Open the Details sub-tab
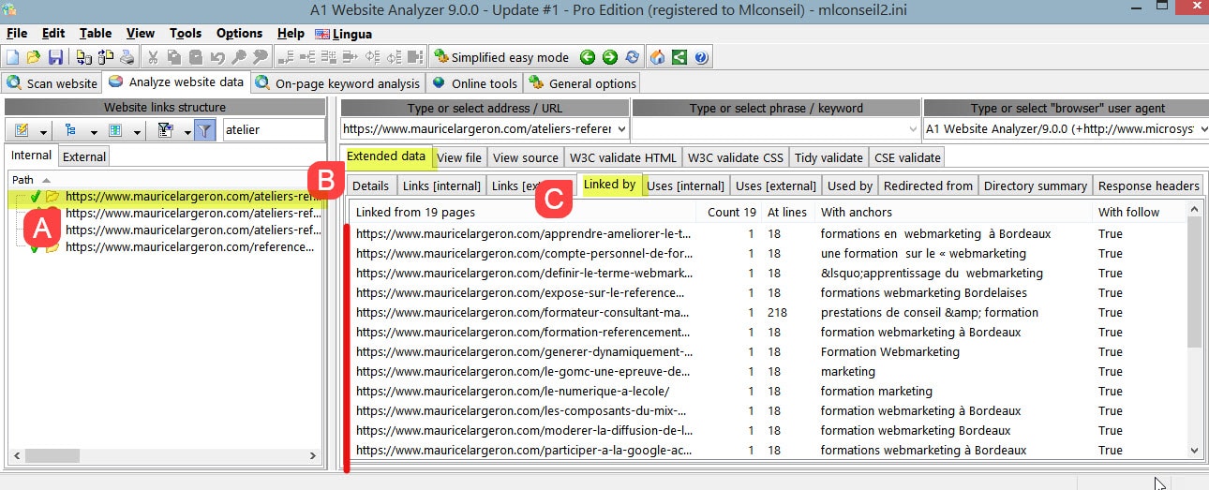 [371, 186]
